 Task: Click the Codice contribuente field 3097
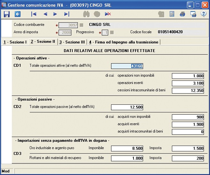click(x=68, y=25)
